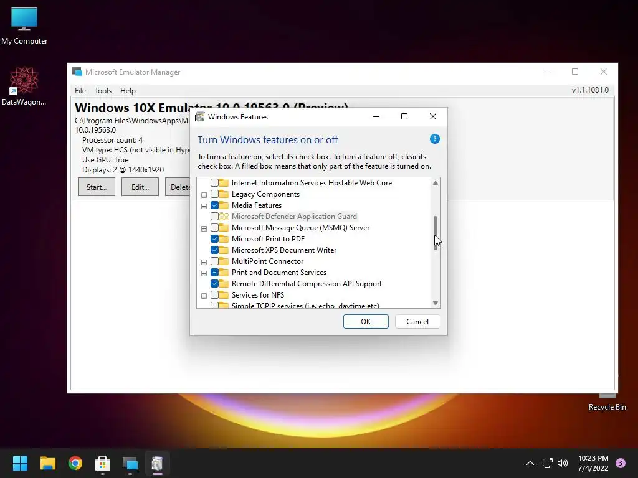Click the Windows Features title bar icon
This screenshot has width=638, height=478.
coord(200,117)
